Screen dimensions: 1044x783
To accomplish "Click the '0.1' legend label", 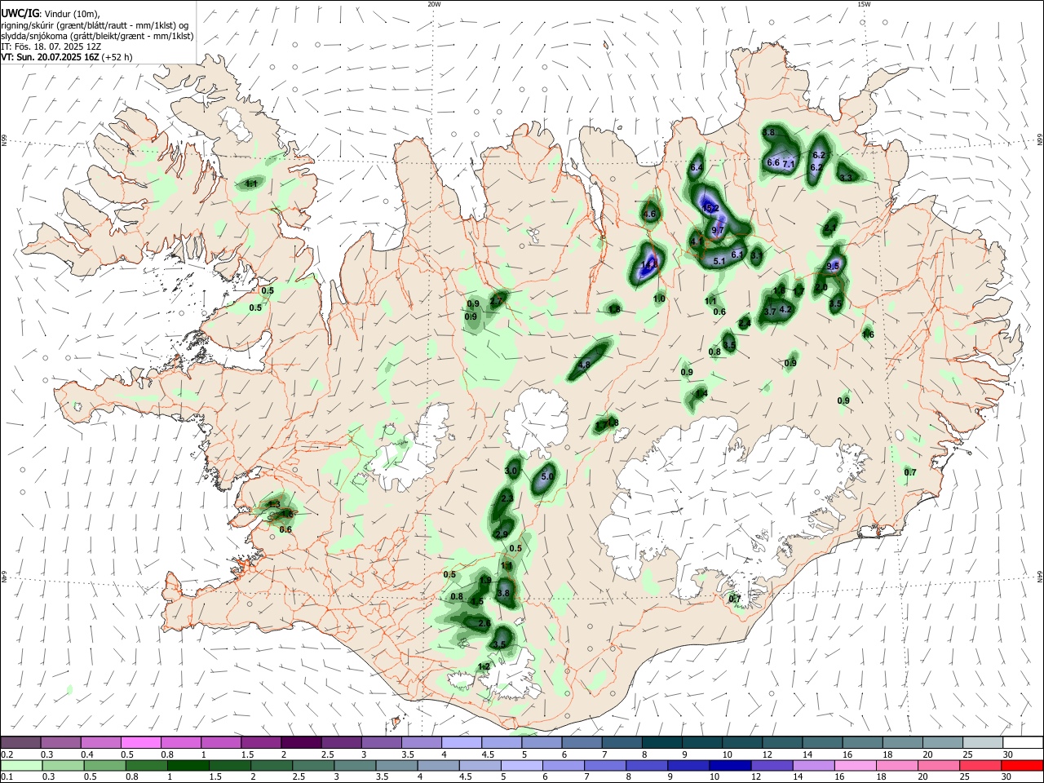I will (7, 777).
